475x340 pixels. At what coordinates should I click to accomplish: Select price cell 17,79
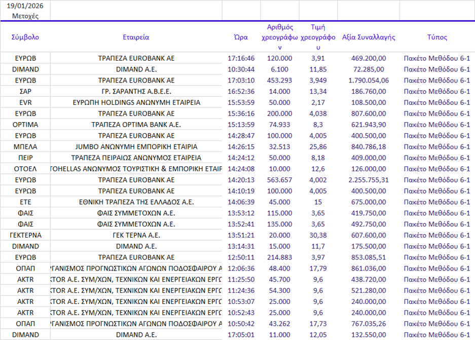coord(318,269)
